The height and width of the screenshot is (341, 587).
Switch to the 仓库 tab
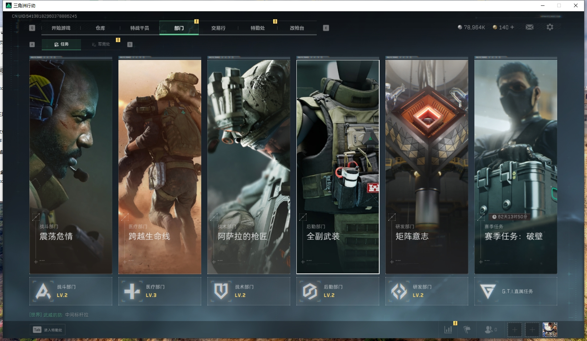100,28
